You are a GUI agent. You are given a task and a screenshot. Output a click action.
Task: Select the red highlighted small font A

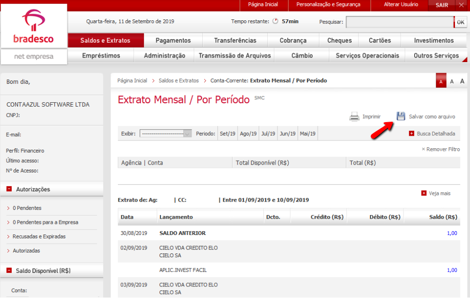tap(441, 81)
